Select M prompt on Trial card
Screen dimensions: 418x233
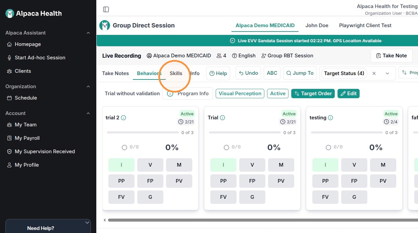coord(281,165)
